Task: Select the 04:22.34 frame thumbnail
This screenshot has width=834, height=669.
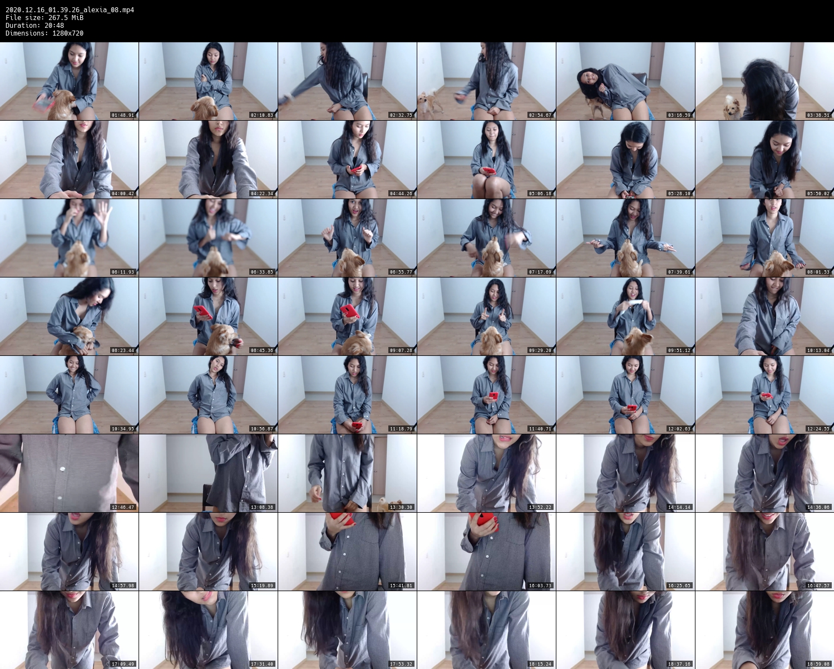Action: tap(208, 160)
